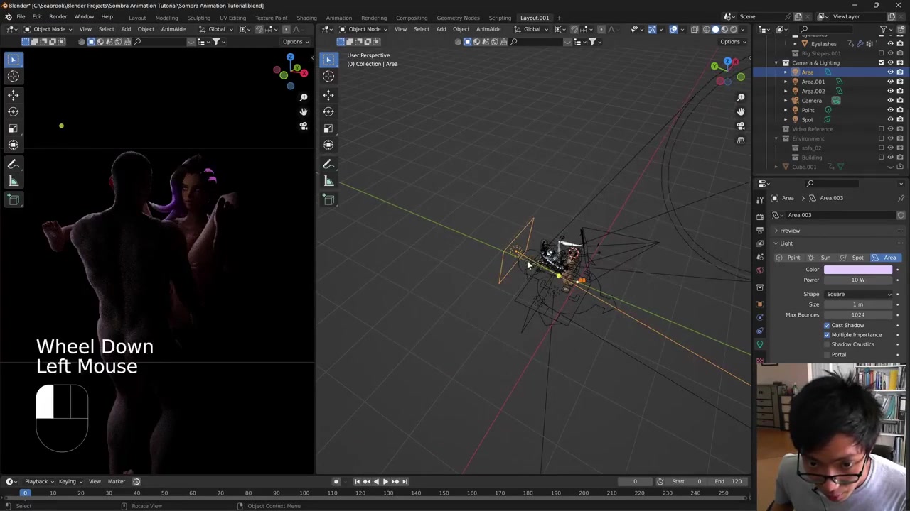Image resolution: width=910 pixels, height=511 pixels.
Task: Open the Shape dropdown set to Square
Action: point(858,294)
